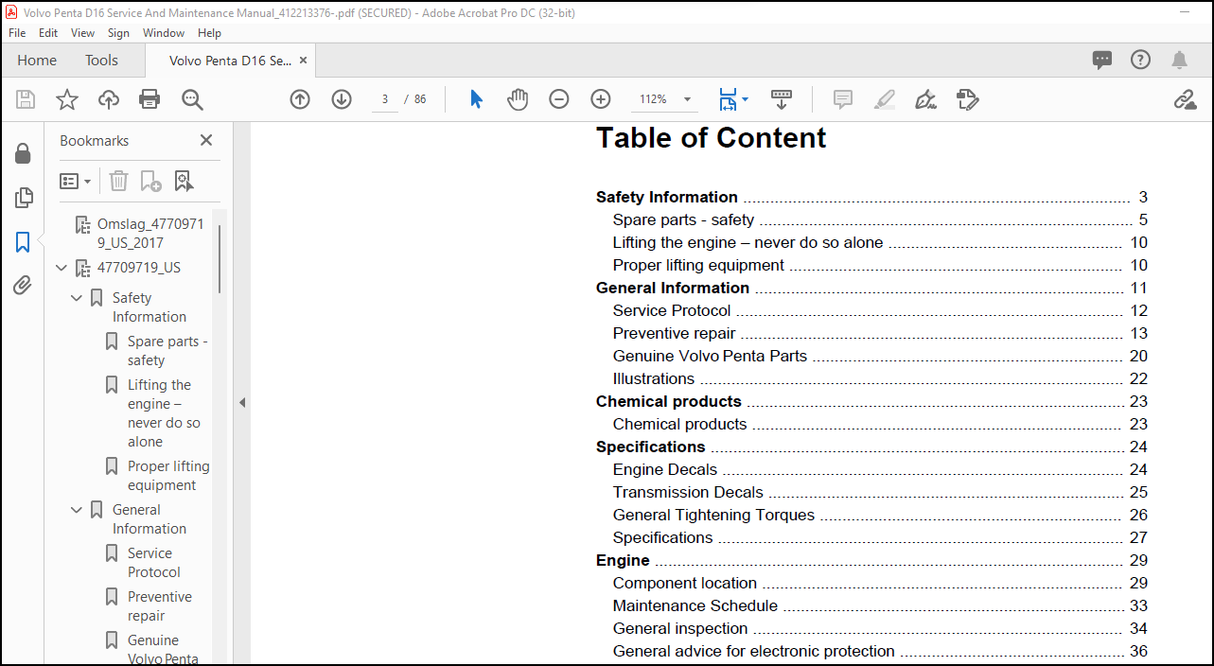
Task: Open the Edit menu
Action: tap(48, 32)
